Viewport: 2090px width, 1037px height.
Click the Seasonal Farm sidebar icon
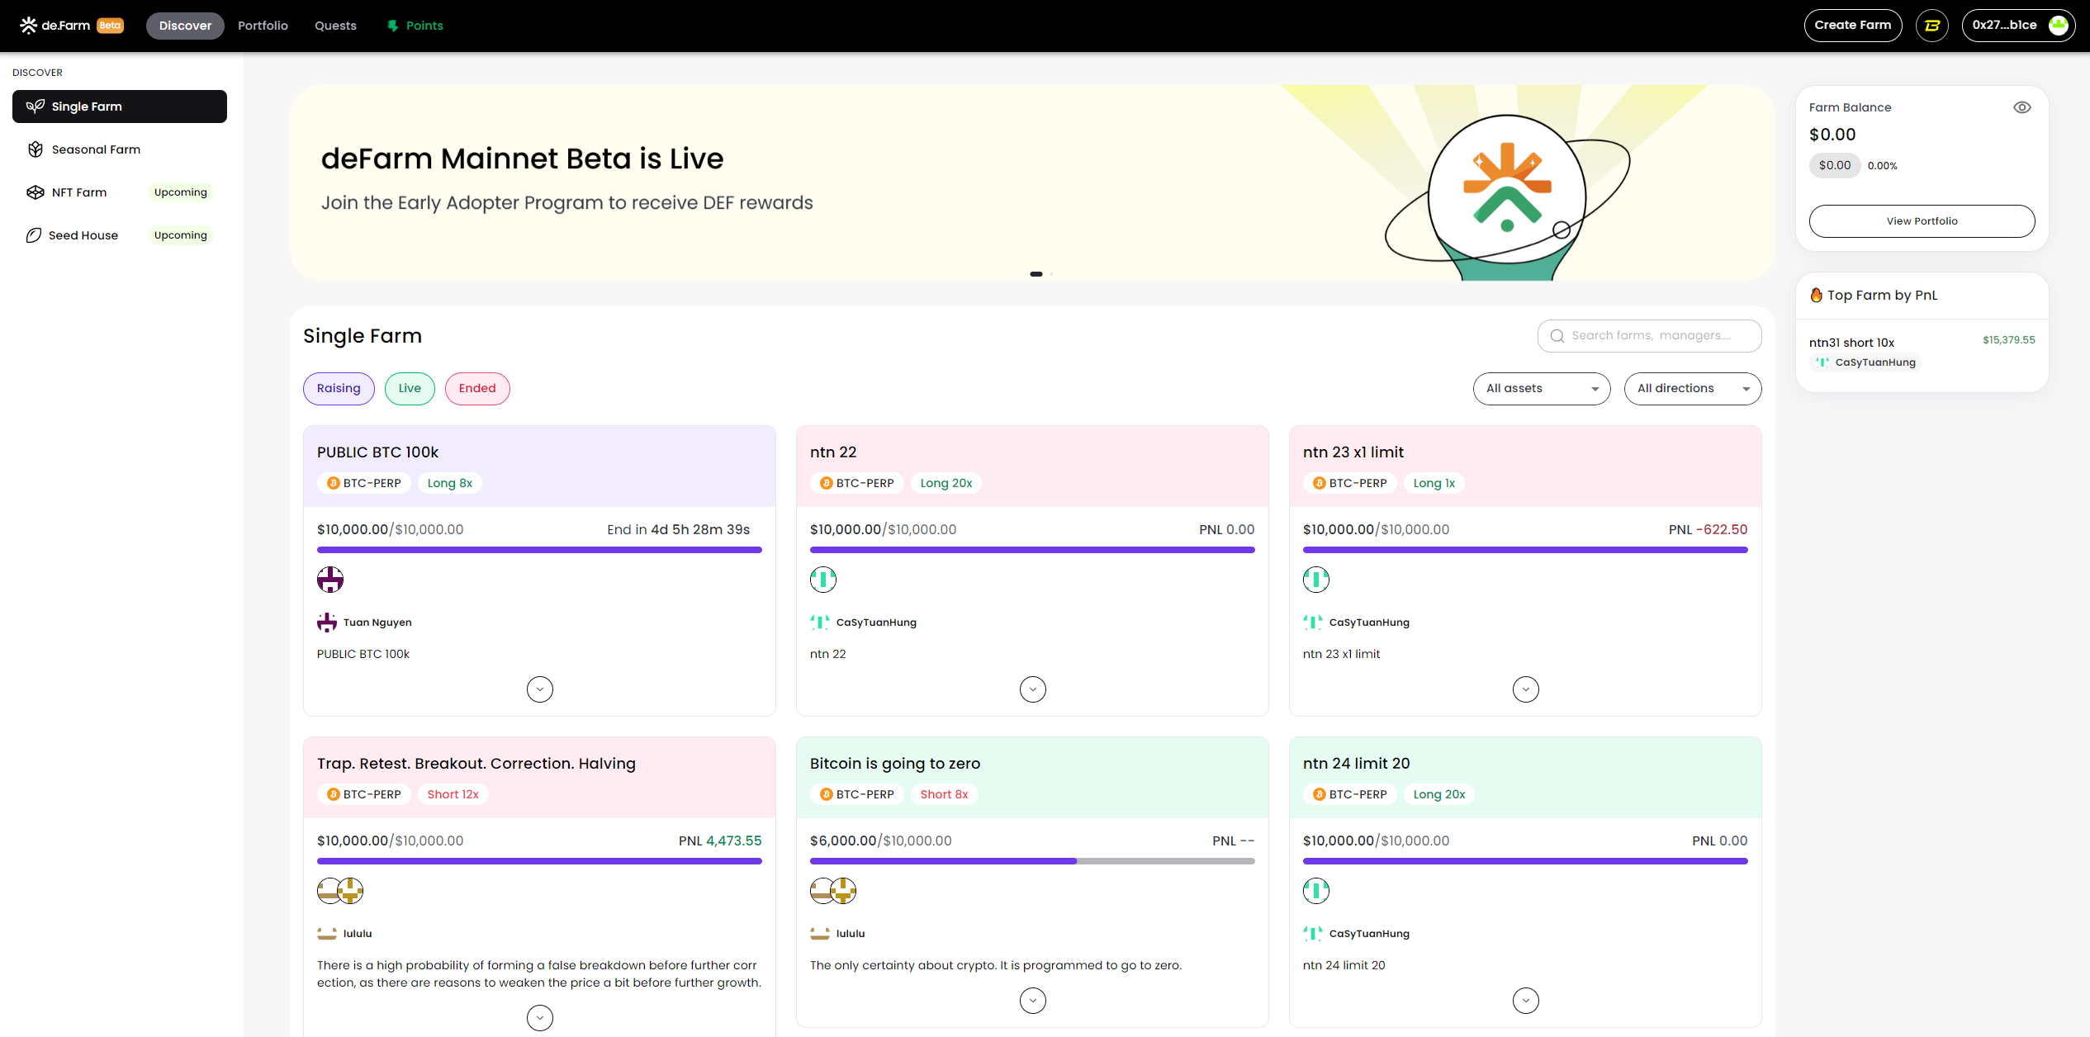tap(35, 149)
